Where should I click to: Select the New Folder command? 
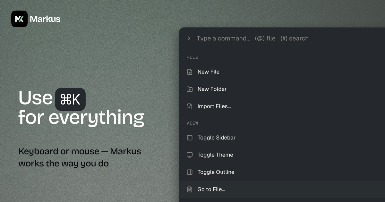282,89
